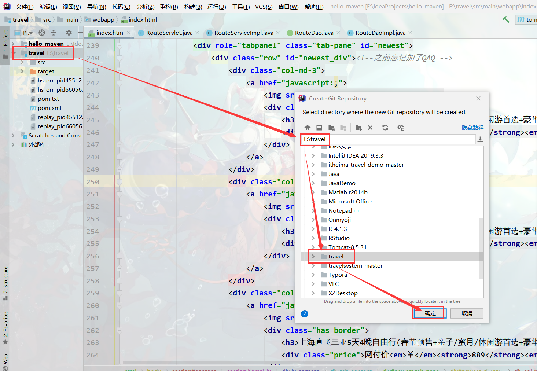This screenshot has height=371, width=537.
Task: Expand hello_maven project node
Action: pos(13,44)
